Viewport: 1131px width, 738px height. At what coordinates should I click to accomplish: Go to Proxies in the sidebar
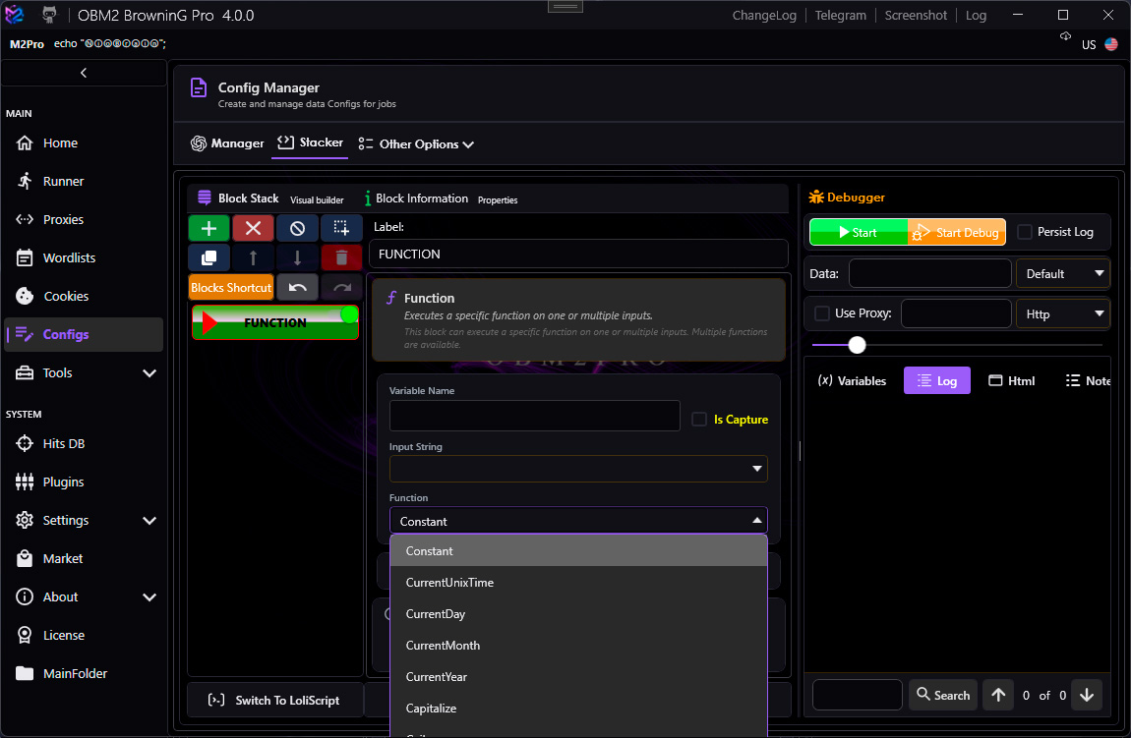coord(84,219)
